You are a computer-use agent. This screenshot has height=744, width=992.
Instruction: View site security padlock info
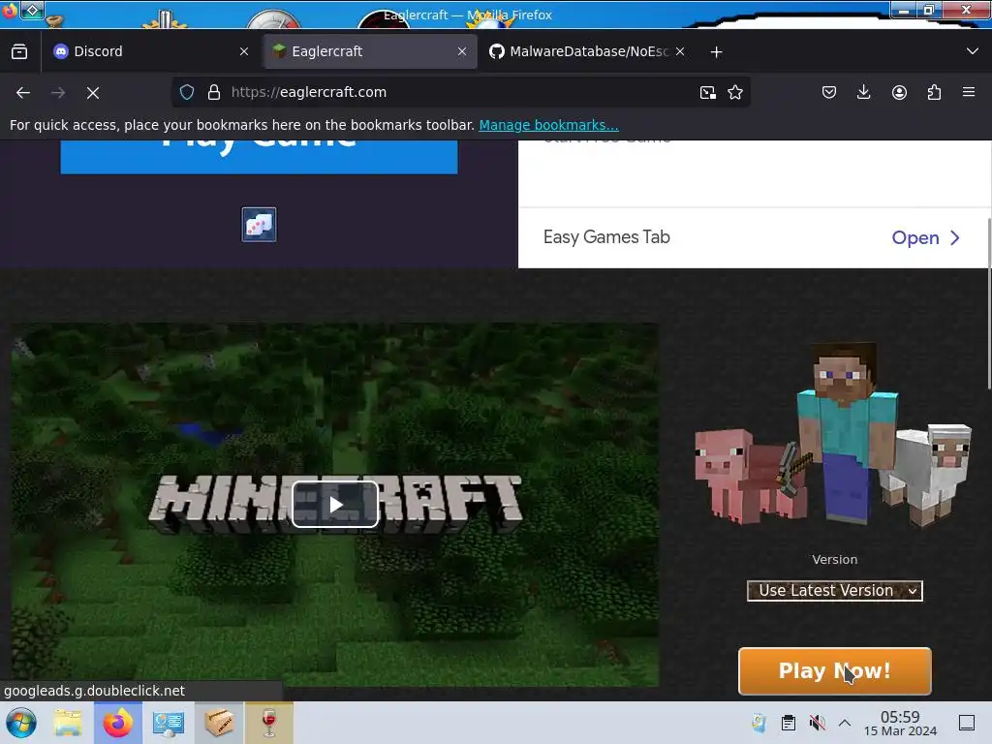214,92
